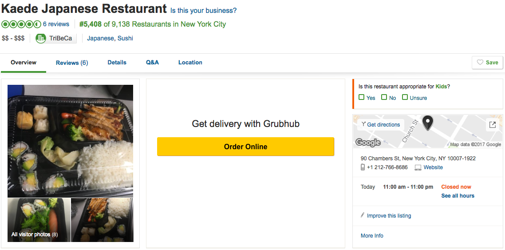Click the phone icon beside the number
This screenshot has width=505, height=250.
click(363, 167)
